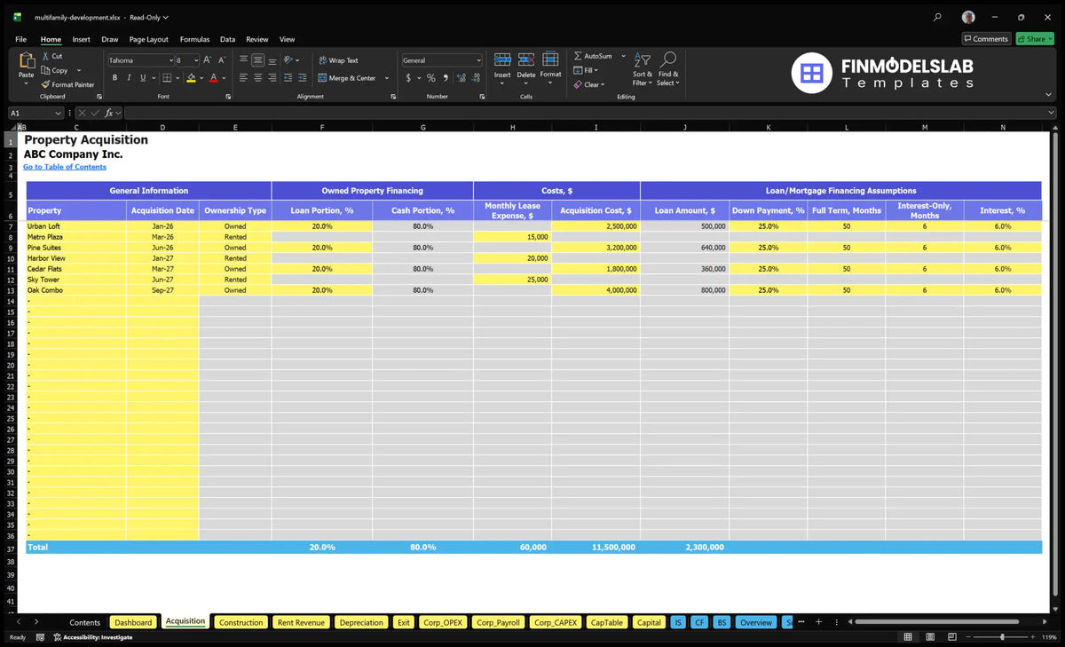The height and width of the screenshot is (647, 1065).
Task: Switch to the Insert ribbon tab
Action: pyautogui.click(x=81, y=39)
